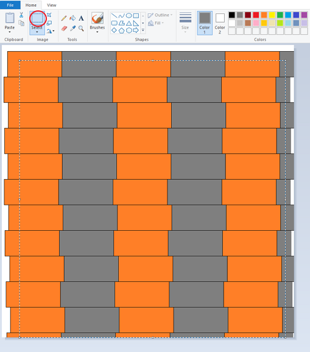Viewport: 310px width, 352px height.
Task: Pick the Rounded rectangle shape
Action: (x=114, y=23)
